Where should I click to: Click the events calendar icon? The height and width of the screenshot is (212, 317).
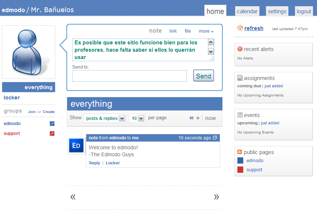pos(241,115)
